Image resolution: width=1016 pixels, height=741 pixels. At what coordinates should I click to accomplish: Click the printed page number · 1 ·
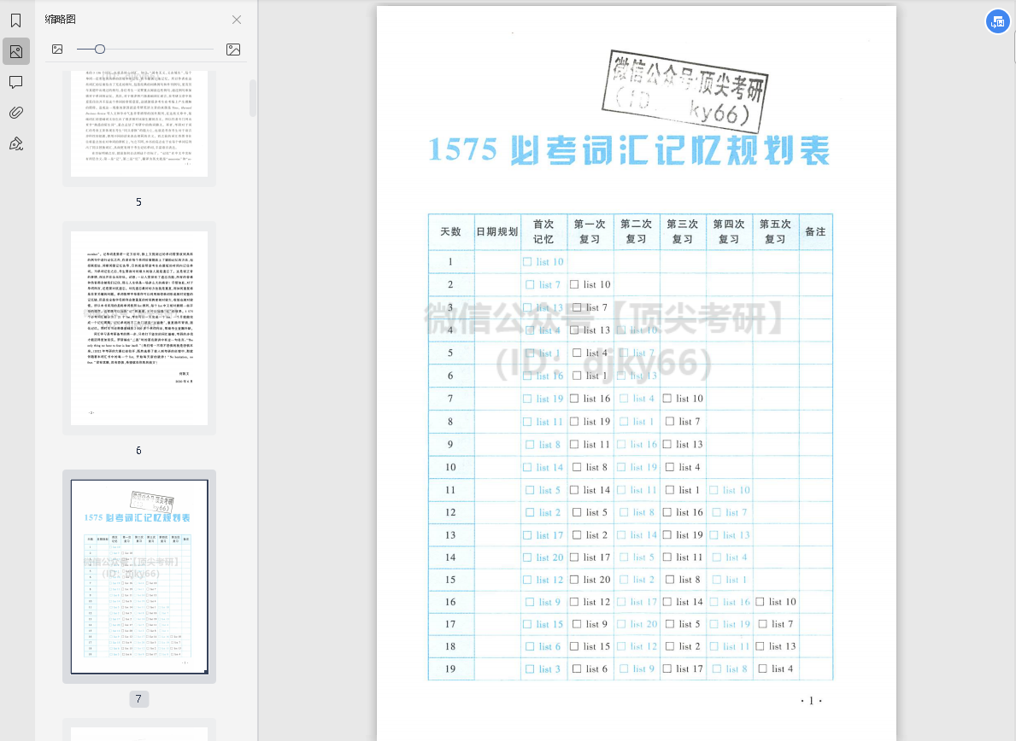(x=811, y=701)
